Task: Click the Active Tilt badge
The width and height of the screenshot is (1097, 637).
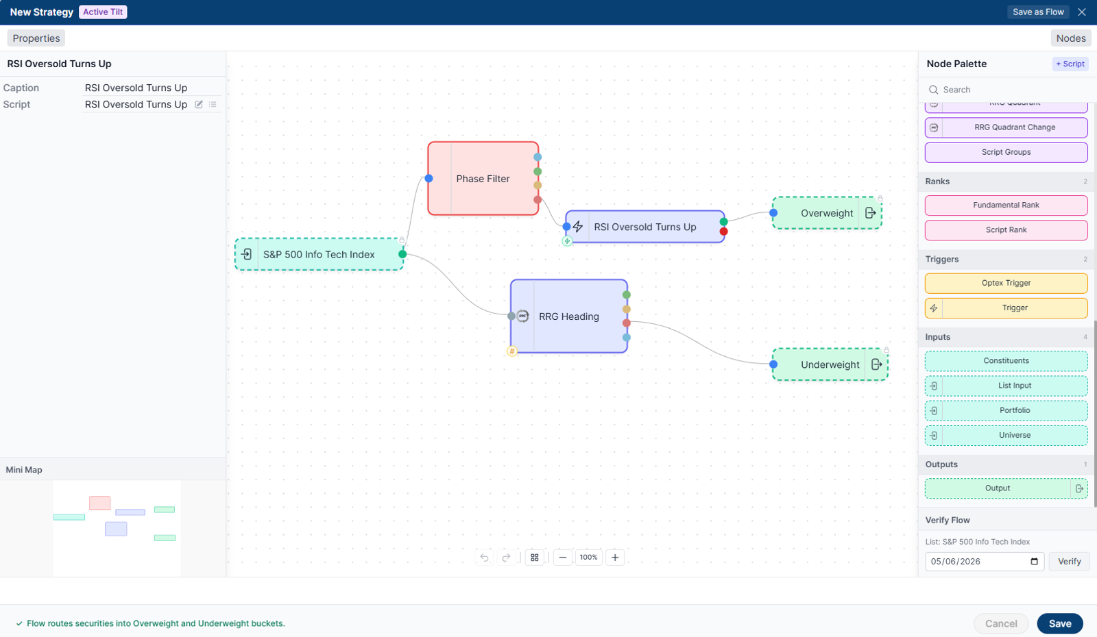Action: click(103, 12)
